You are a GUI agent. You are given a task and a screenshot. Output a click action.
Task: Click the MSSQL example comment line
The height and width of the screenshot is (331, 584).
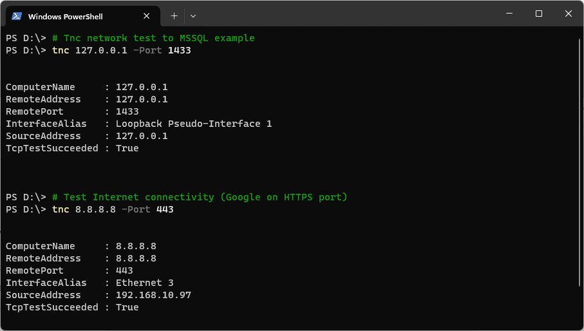coord(153,38)
